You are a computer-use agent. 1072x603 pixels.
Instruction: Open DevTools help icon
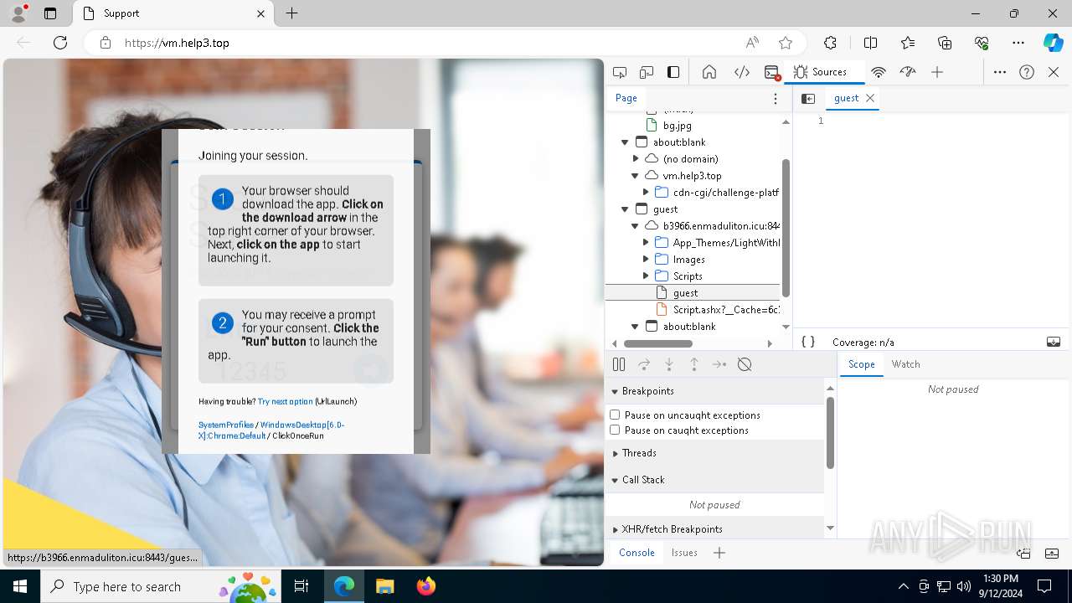1027,72
